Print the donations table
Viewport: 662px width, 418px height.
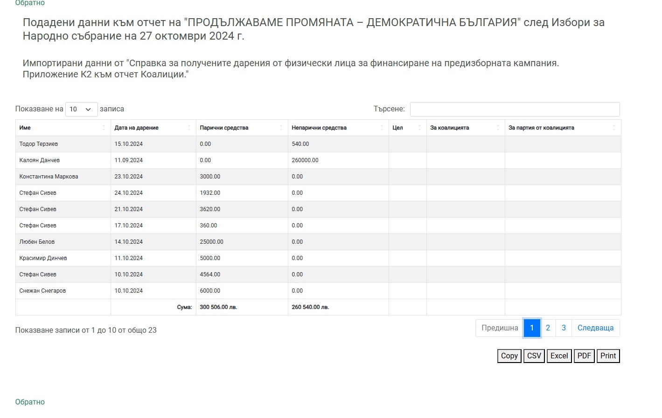click(x=608, y=356)
